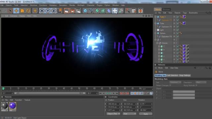The image size is (212, 119).
Task: Toggle the enable checkmark for Sphere
Action: click(178, 33)
